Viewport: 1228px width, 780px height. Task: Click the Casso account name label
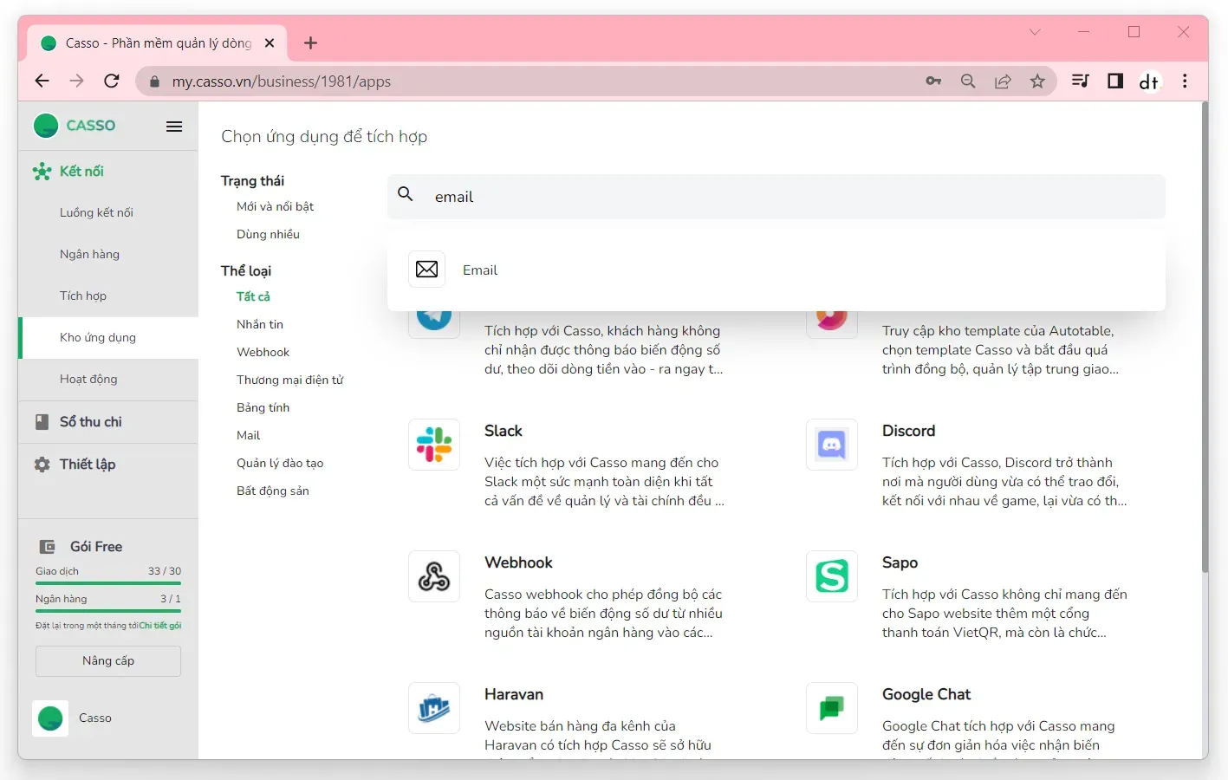coord(95,718)
